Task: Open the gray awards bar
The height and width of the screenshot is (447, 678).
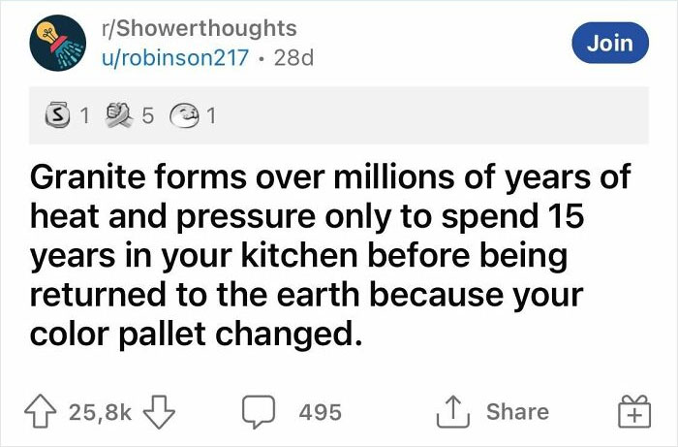Action: tap(339, 115)
